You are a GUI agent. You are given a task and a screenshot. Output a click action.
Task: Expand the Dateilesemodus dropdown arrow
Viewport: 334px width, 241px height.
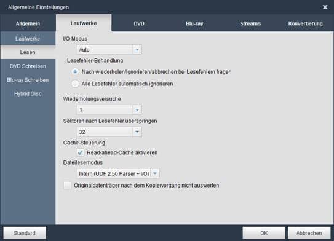[155, 173]
